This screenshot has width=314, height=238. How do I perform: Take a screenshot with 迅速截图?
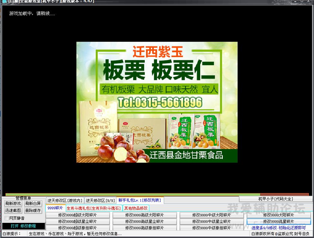(x=13, y=211)
